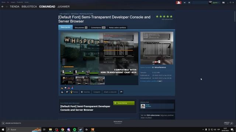The width and height of the screenshot is (236, 132).
Task: Click the first award icon under thumbnails
Action: (x=62, y=88)
